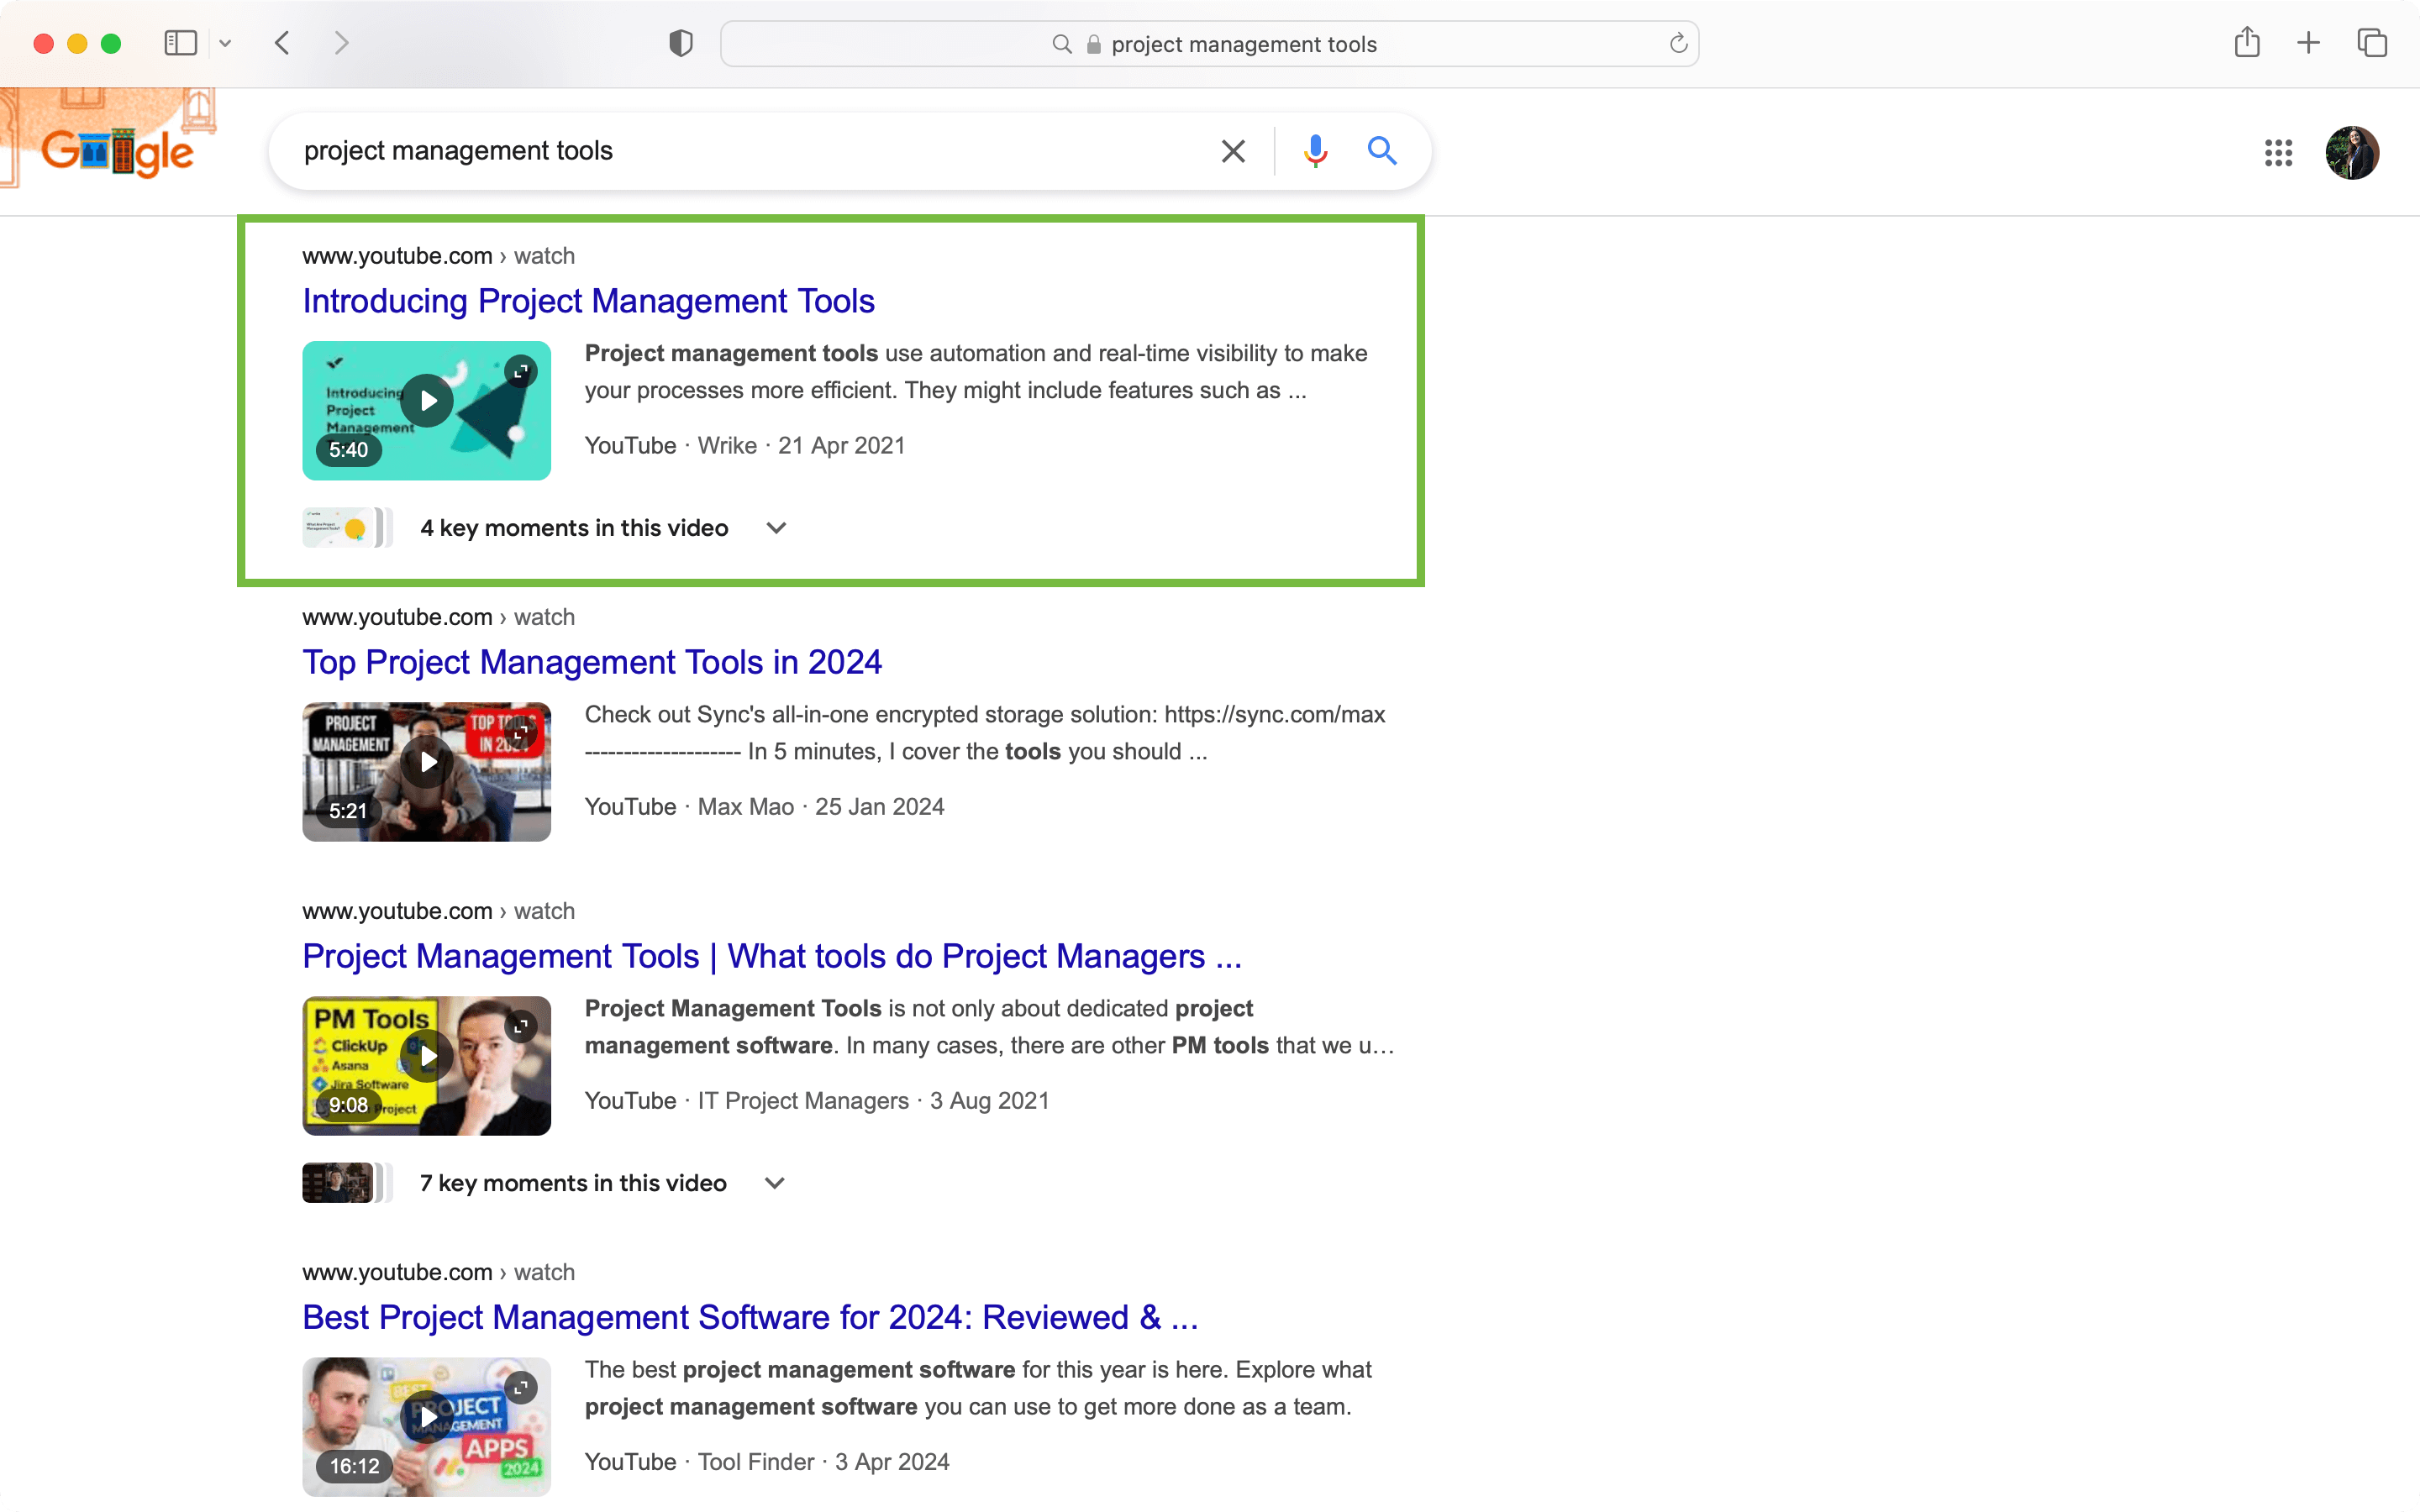
Task: Expand preview icon on PM Tools thumbnail
Action: click(521, 1027)
